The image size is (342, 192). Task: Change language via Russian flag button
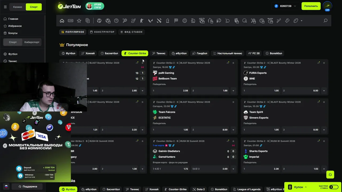[x=6, y=186]
